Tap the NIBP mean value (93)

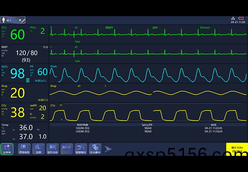(26, 60)
